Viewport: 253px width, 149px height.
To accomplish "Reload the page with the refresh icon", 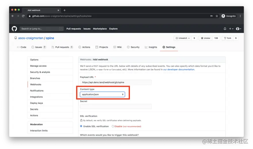I will 23,16.
